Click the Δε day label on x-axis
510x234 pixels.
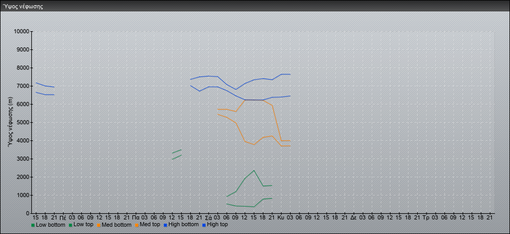354,218
